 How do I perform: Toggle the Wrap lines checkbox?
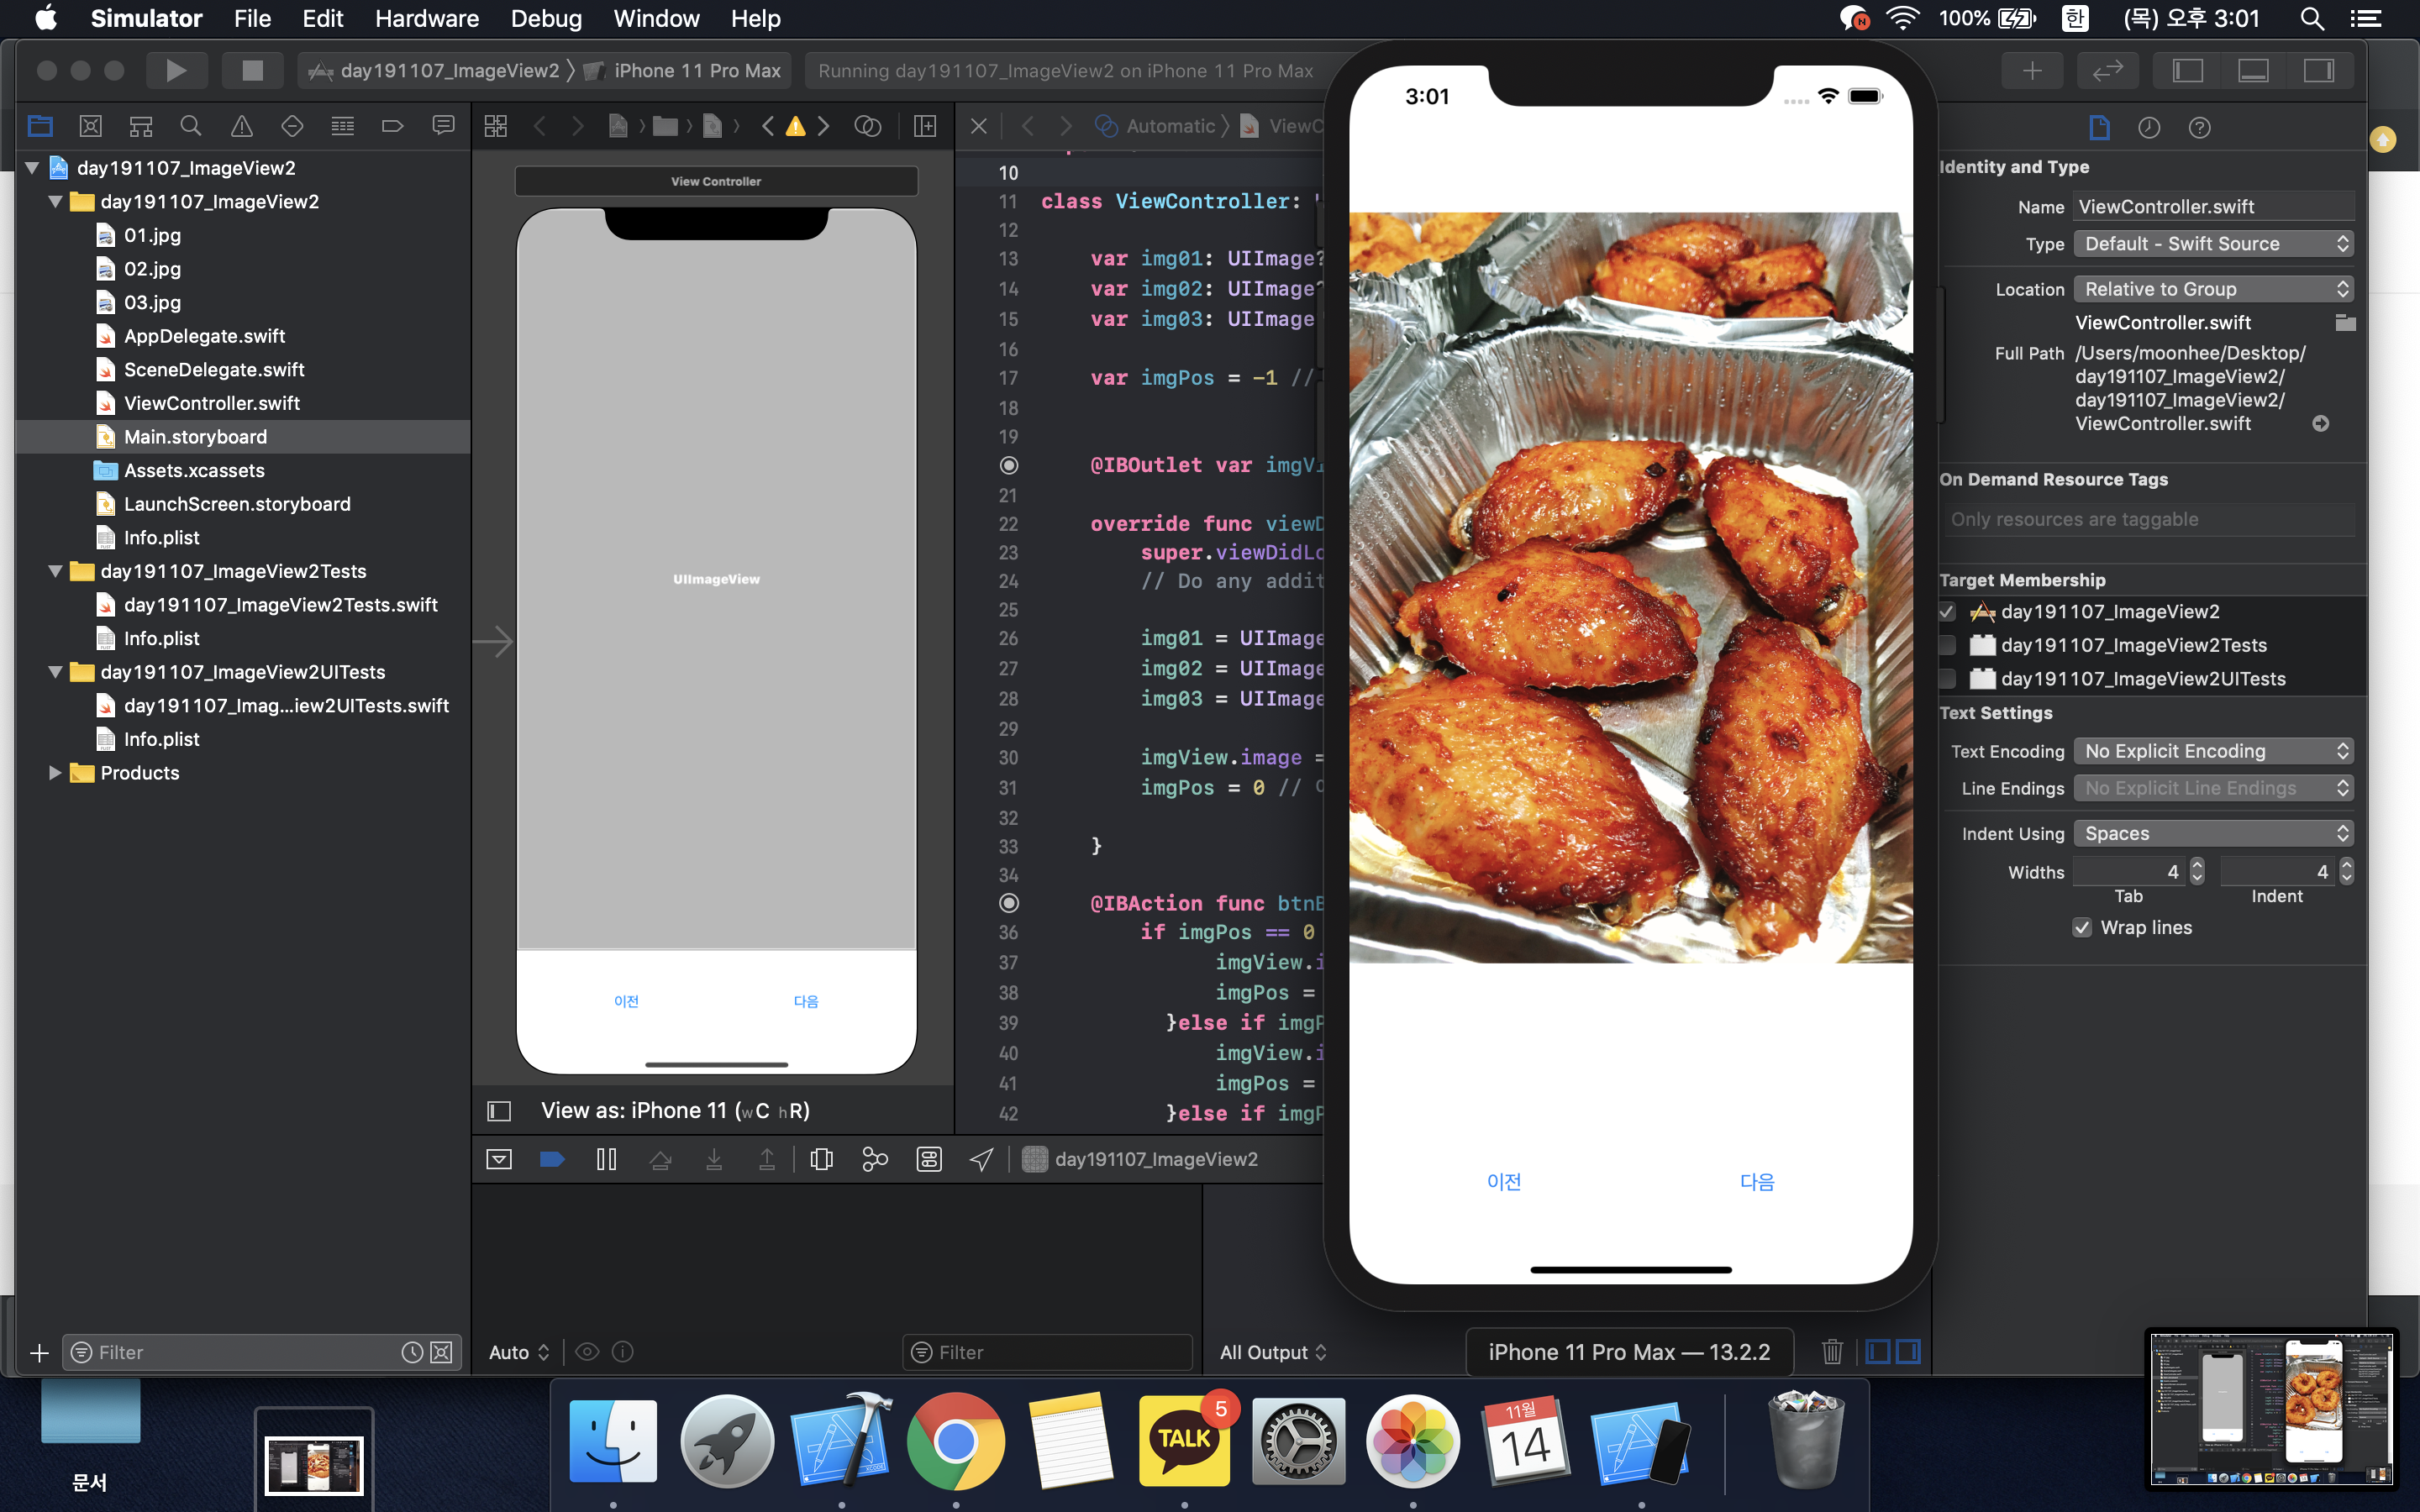pyautogui.click(x=2082, y=927)
